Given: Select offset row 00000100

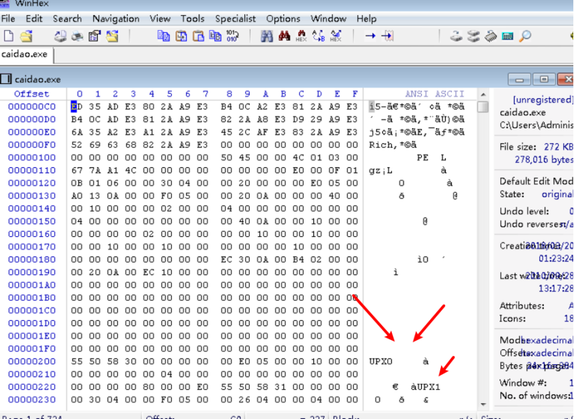Looking at the screenshot, I should pos(32,158).
